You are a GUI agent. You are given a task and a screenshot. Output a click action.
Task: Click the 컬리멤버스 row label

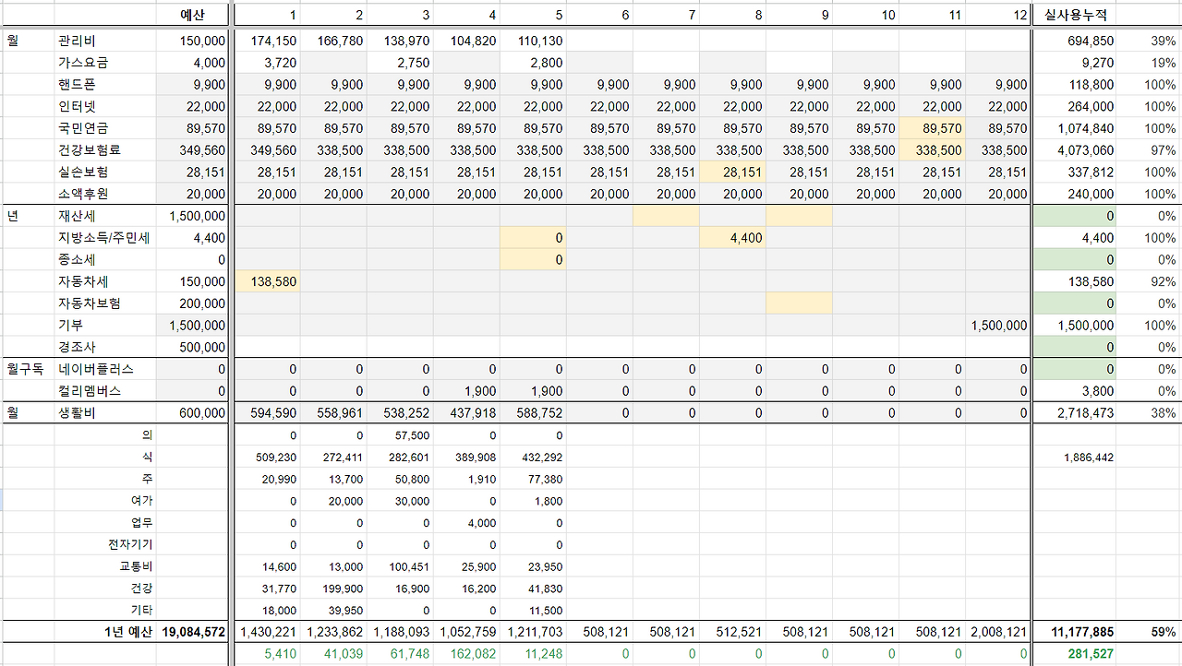click(89, 391)
